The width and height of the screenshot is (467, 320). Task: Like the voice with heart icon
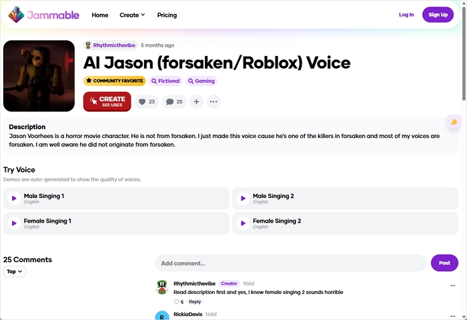click(x=147, y=102)
